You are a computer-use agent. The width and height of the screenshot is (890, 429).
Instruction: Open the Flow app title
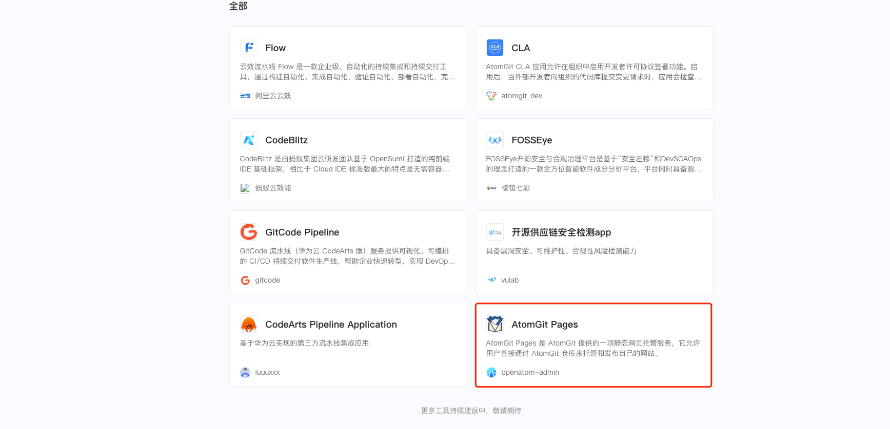click(x=275, y=48)
